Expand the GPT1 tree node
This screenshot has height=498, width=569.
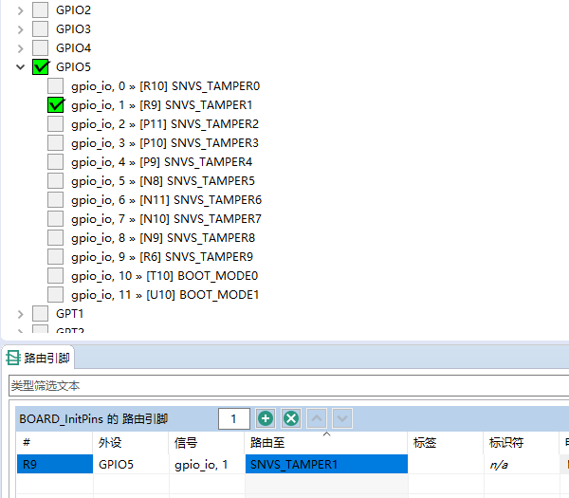point(20,314)
